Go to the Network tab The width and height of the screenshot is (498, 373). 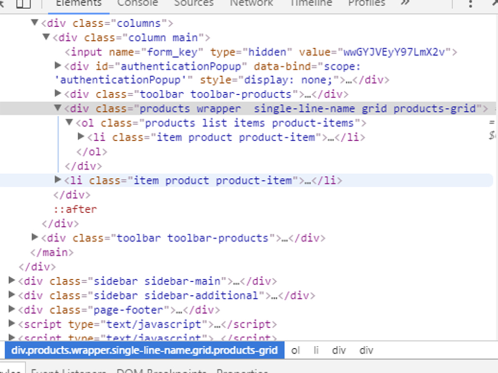tap(251, 3)
